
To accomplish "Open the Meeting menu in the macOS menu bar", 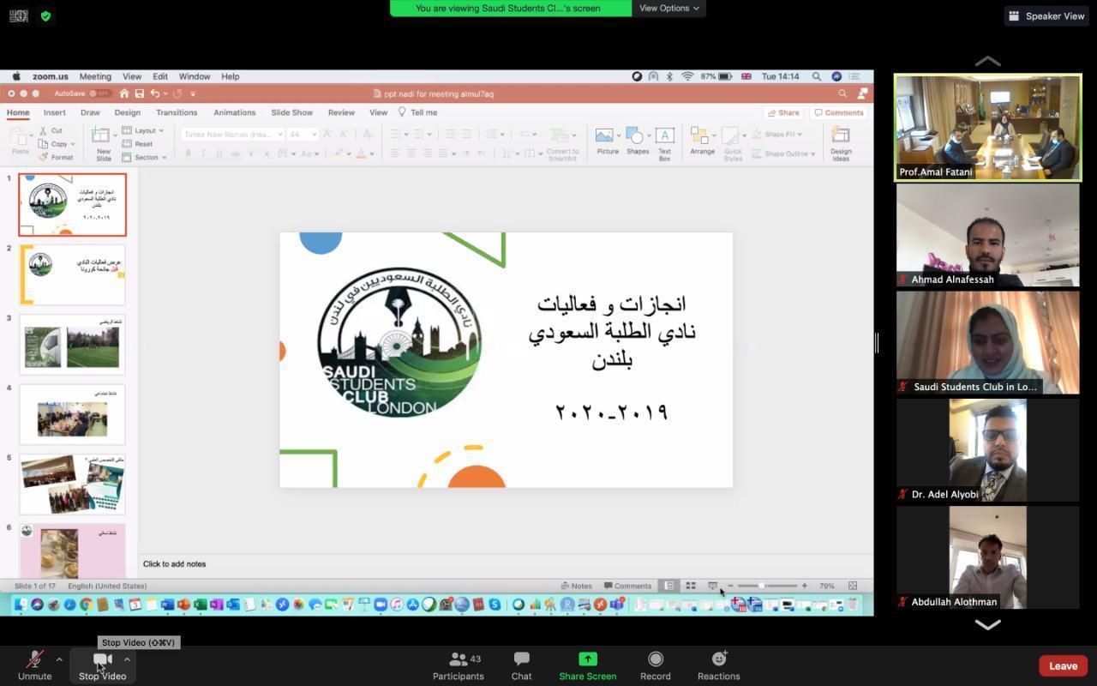I will coord(95,76).
